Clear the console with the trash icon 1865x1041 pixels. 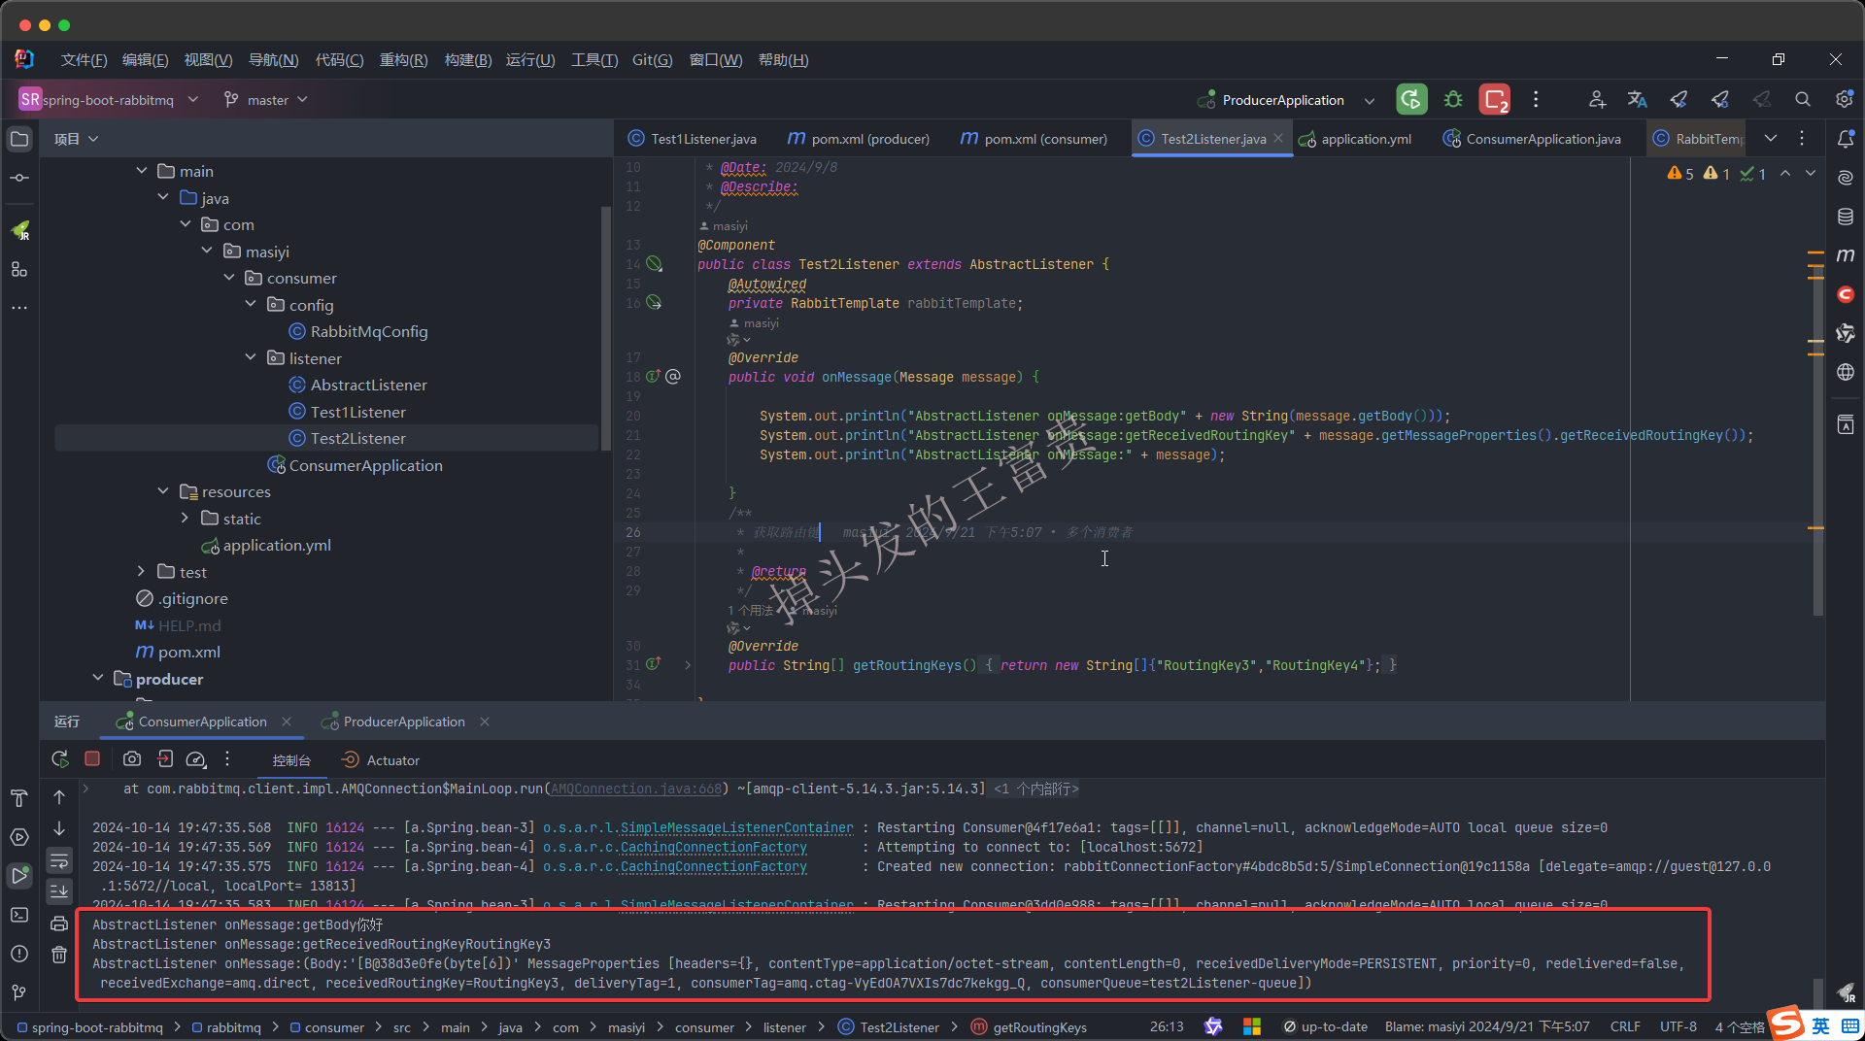[59, 955]
